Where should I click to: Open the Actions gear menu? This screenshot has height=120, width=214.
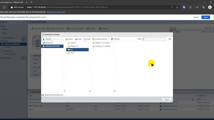click(103, 29)
